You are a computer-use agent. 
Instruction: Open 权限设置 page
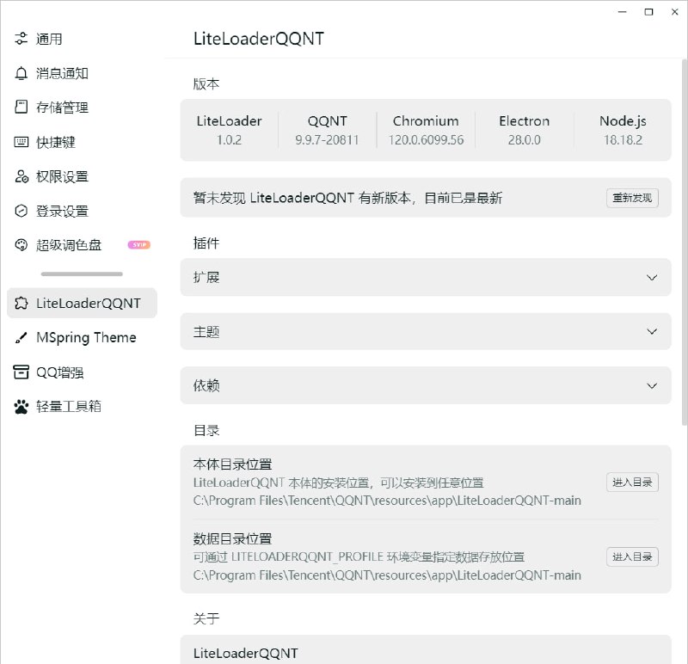point(82,176)
